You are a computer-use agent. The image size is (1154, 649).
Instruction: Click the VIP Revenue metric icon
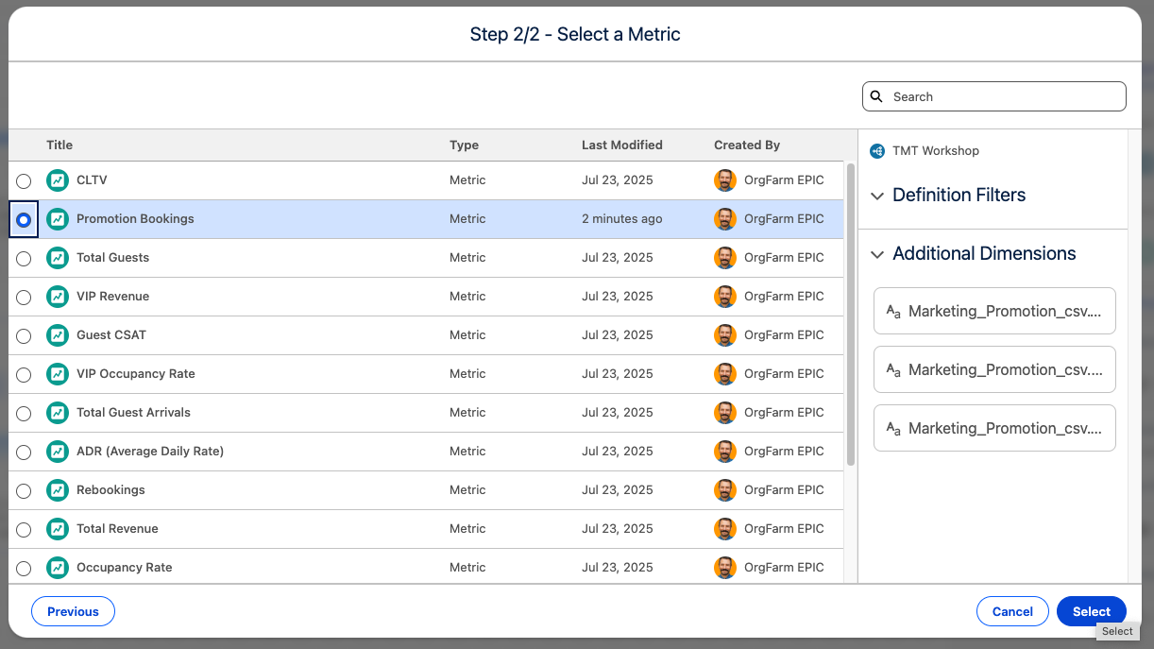point(58,297)
